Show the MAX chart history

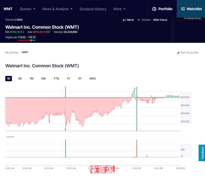[x=93, y=78]
